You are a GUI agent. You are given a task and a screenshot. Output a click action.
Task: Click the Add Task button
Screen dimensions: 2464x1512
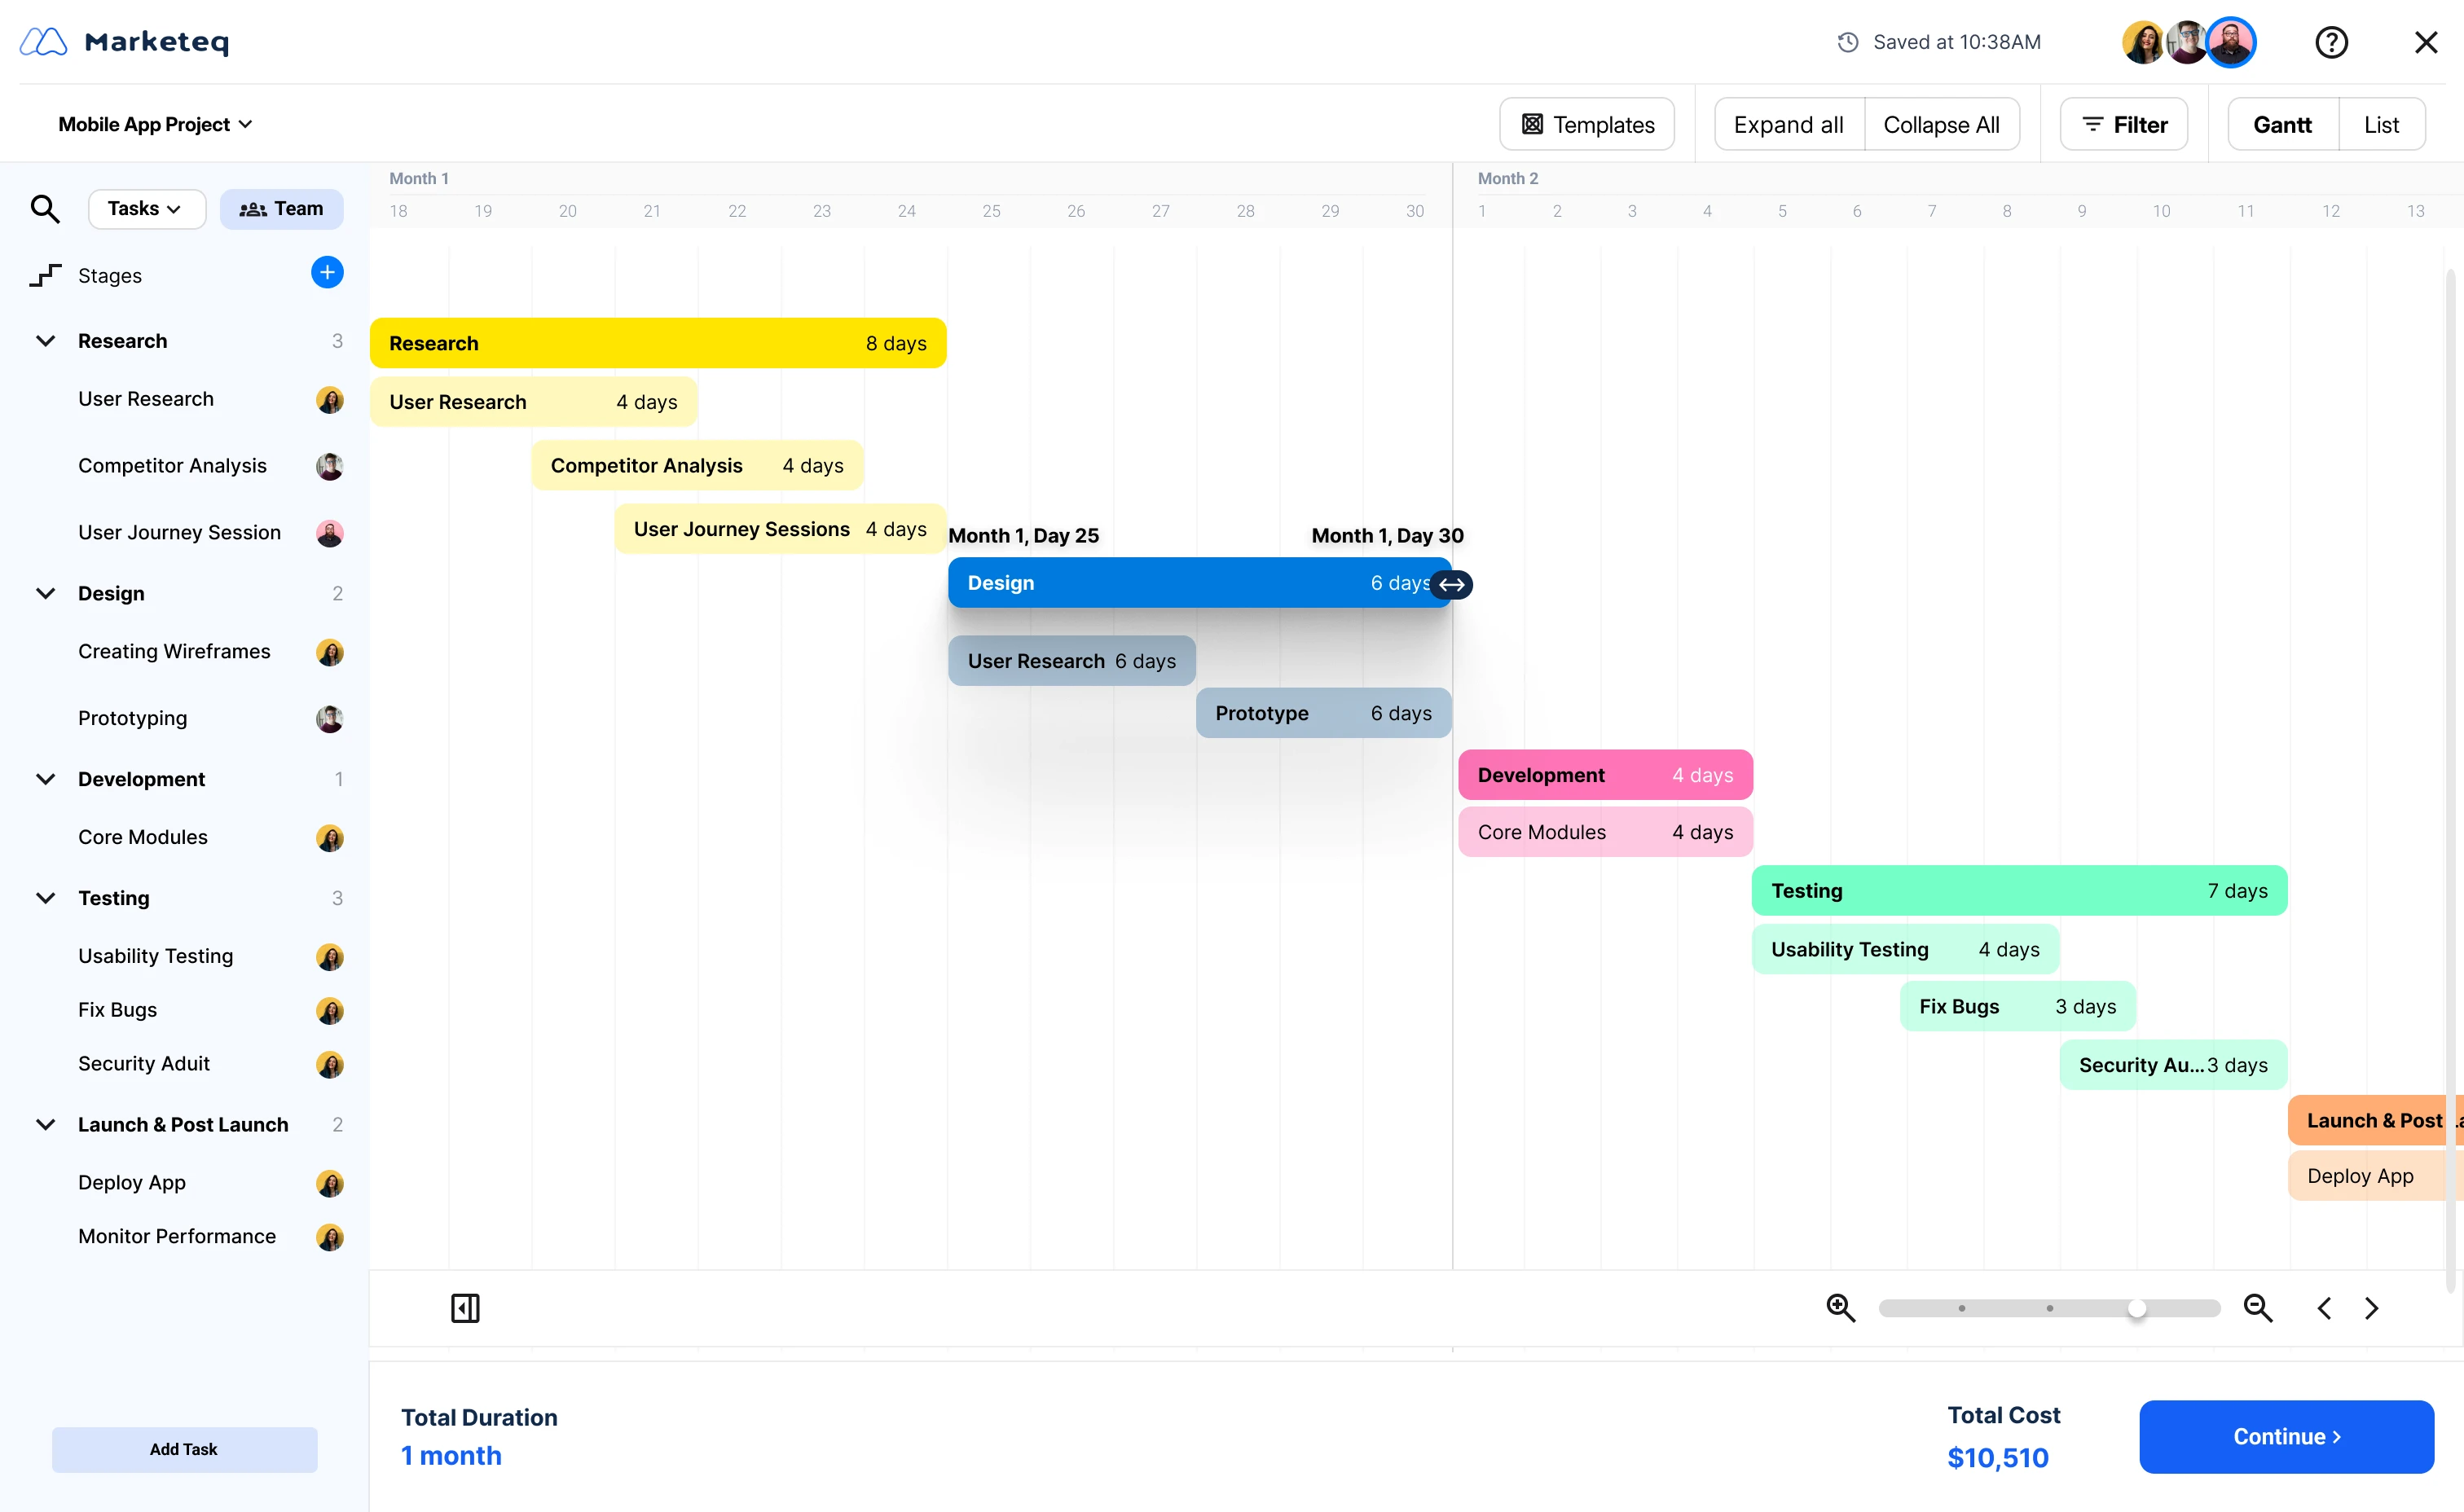[x=184, y=1449]
